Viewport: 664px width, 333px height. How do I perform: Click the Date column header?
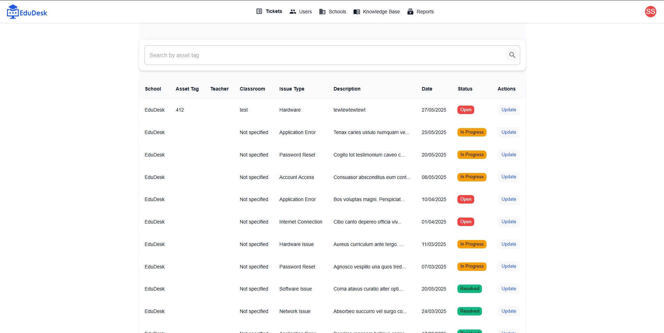pos(427,89)
